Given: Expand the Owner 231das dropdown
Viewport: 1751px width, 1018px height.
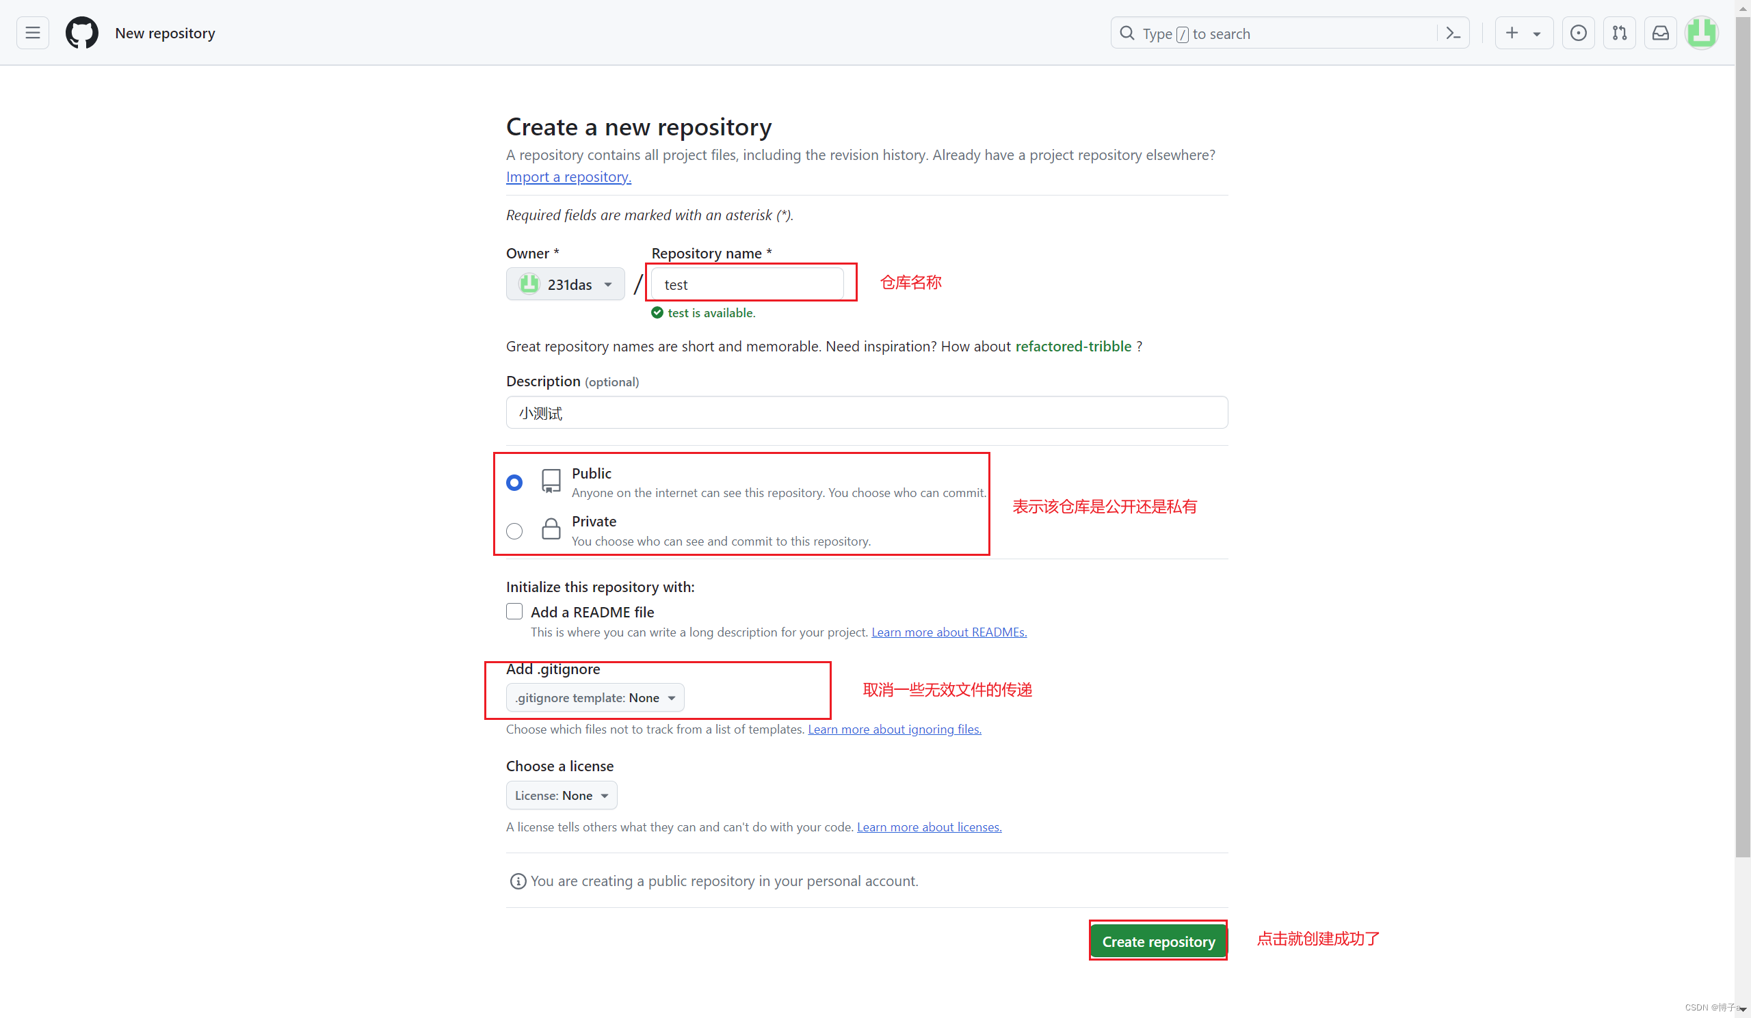Looking at the screenshot, I should click(x=565, y=284).
